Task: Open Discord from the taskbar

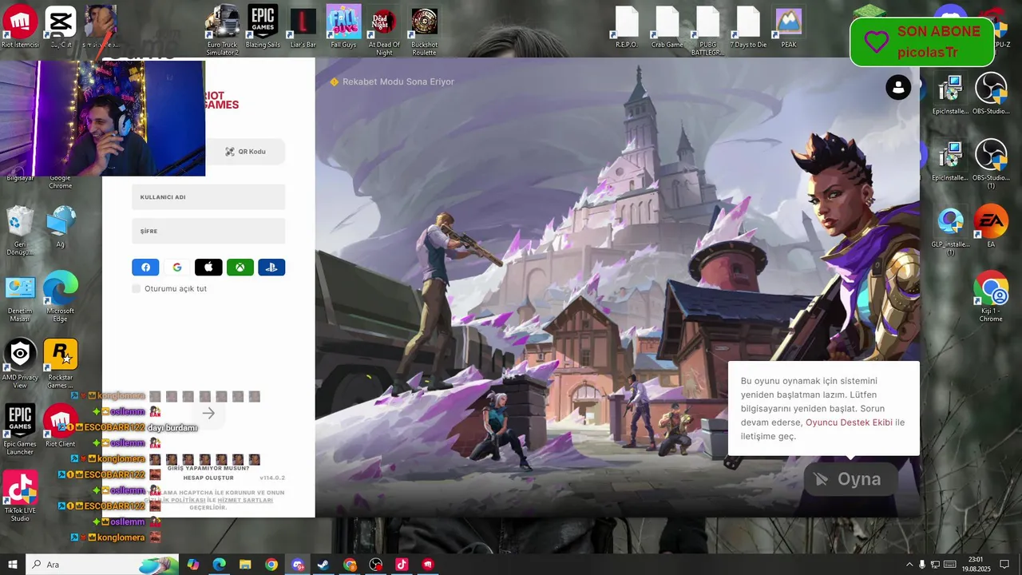Action: (x=298, y=565)
